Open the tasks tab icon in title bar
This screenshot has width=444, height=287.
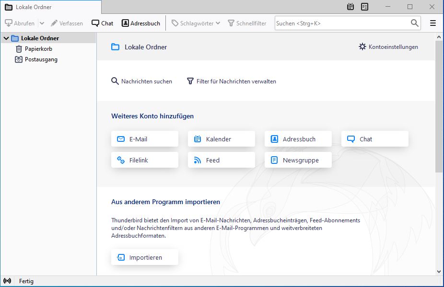pos(364,7)
